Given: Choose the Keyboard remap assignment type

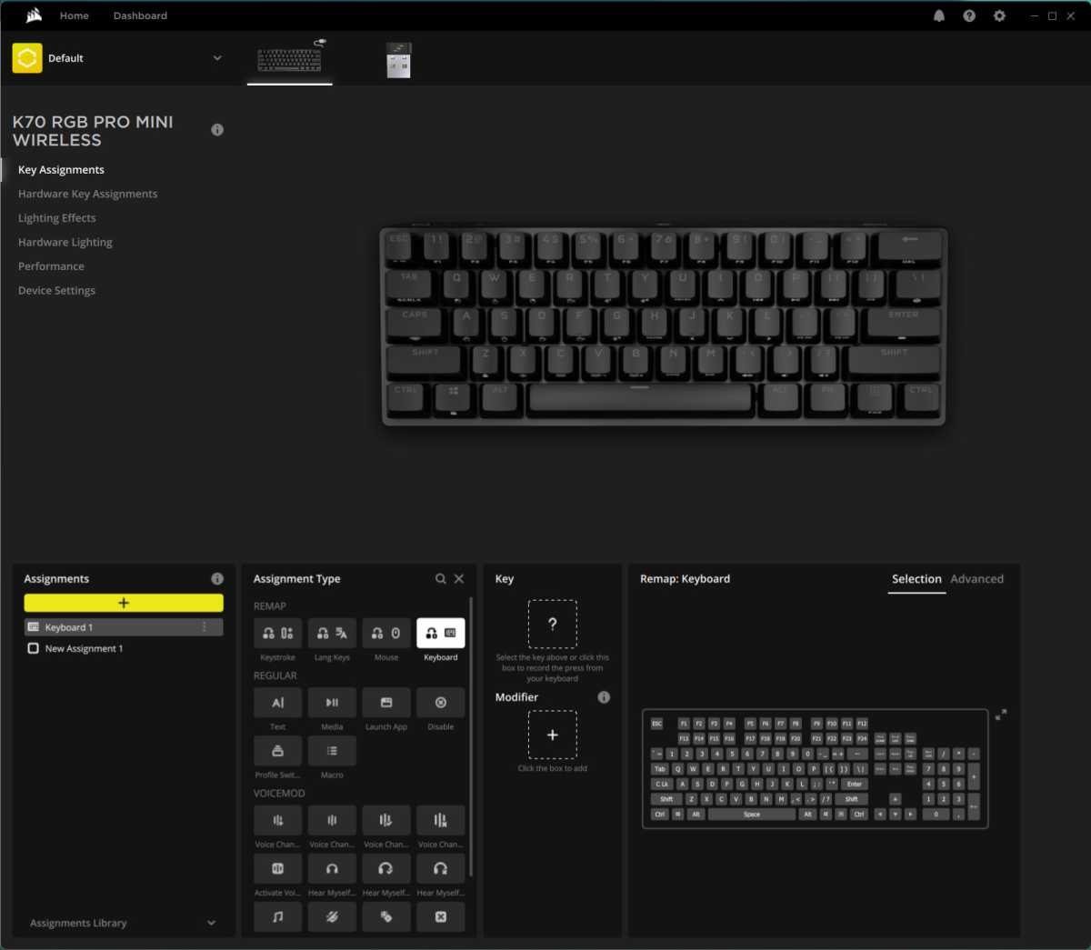Looking at the screenshot, I should [441, 633].
